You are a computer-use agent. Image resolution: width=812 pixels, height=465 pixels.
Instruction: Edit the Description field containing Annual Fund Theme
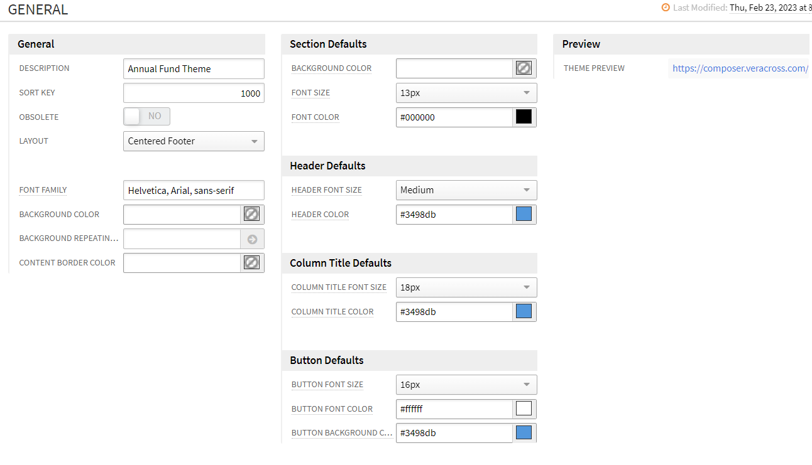pyautogui.click(x=193, y=68)
